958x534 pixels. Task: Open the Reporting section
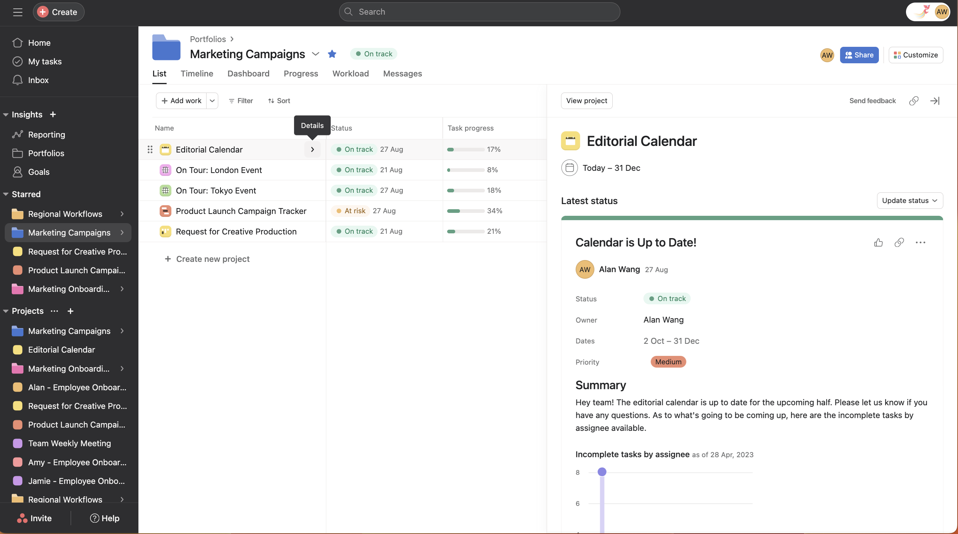(47, 135)
